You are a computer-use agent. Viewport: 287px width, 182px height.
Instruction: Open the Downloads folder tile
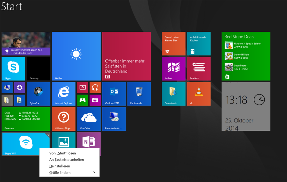[x=173, y=94]
